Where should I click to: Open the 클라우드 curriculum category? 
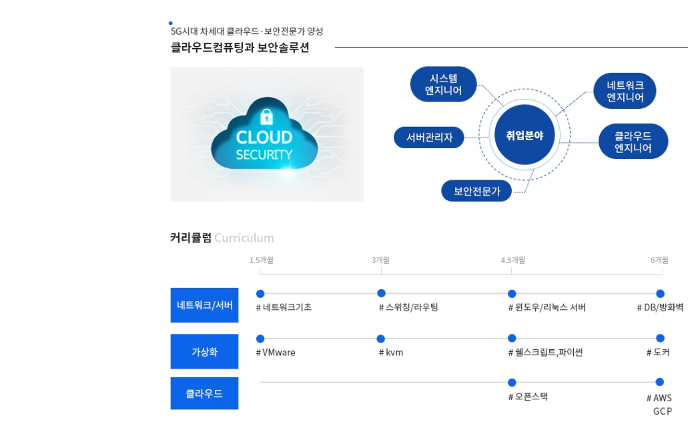tap(204, 393)
